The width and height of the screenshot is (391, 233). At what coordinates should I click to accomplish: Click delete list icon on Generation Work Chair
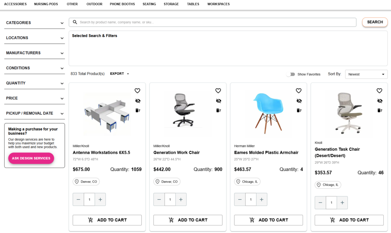(218, 111)
